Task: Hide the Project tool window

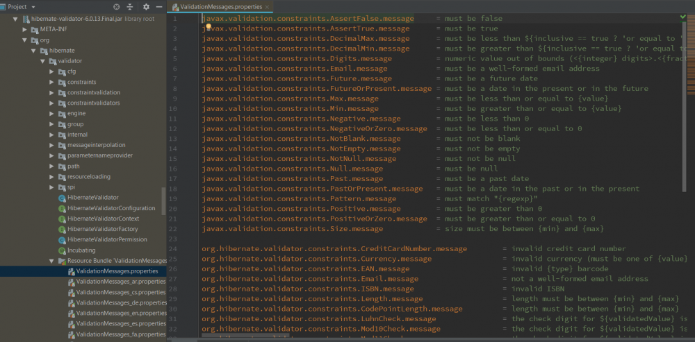Action: pos(159,7)
